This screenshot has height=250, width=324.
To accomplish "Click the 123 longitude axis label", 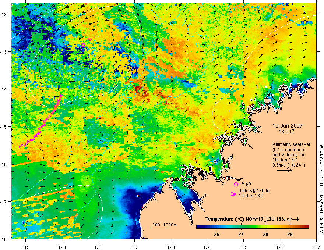I will pyautogui.click(x=171, y=247).
